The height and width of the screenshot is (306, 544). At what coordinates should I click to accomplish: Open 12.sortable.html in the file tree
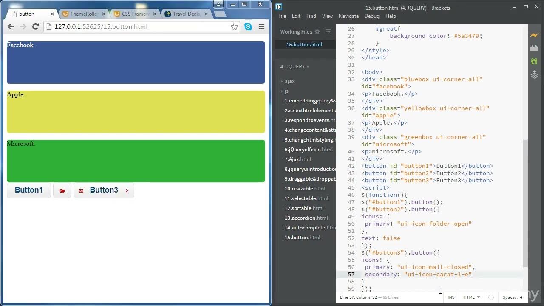[x=304, y=208]
